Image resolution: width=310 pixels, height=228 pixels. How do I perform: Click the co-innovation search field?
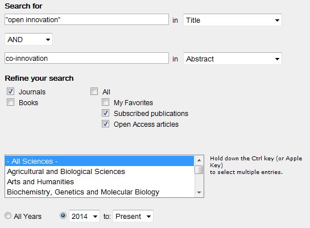pos(86,59)
